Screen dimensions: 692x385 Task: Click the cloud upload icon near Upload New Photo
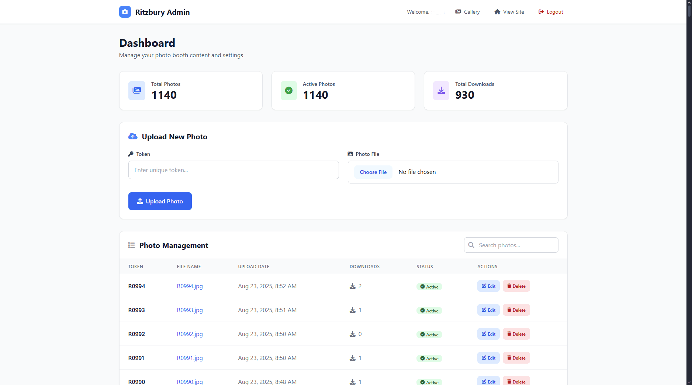[133, 136]
